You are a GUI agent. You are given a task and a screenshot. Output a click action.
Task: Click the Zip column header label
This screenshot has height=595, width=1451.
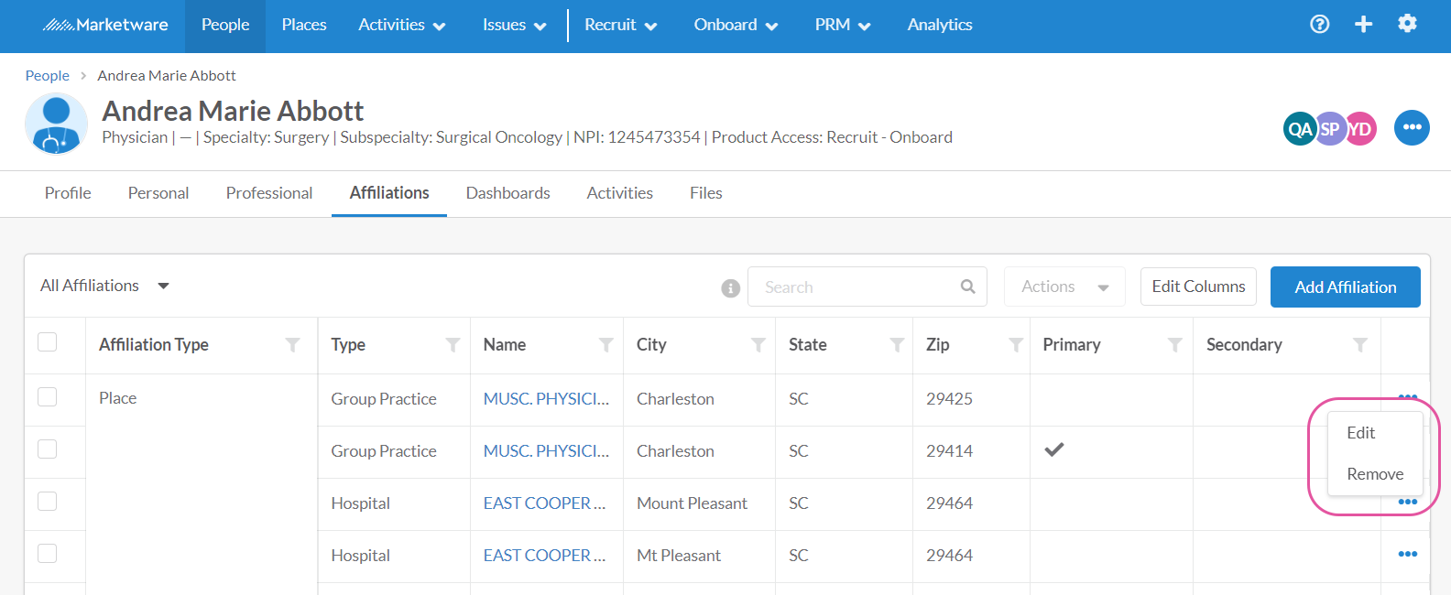[x=938, y=345]
